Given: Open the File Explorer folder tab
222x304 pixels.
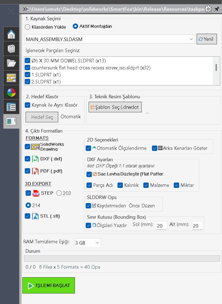Looking at the screenshot, I should (11, 63).
